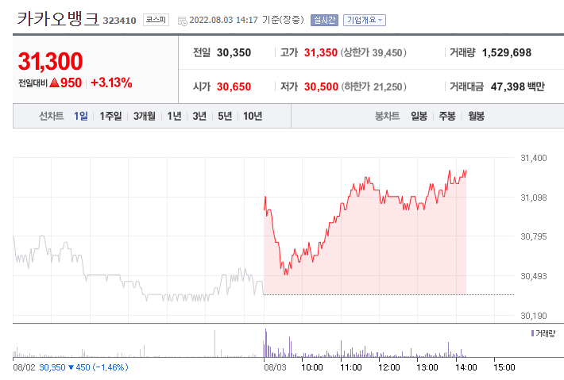Click the 30,795 y-axis label
The height and width of the screenshot is (380, 564).
pos(534,236)
